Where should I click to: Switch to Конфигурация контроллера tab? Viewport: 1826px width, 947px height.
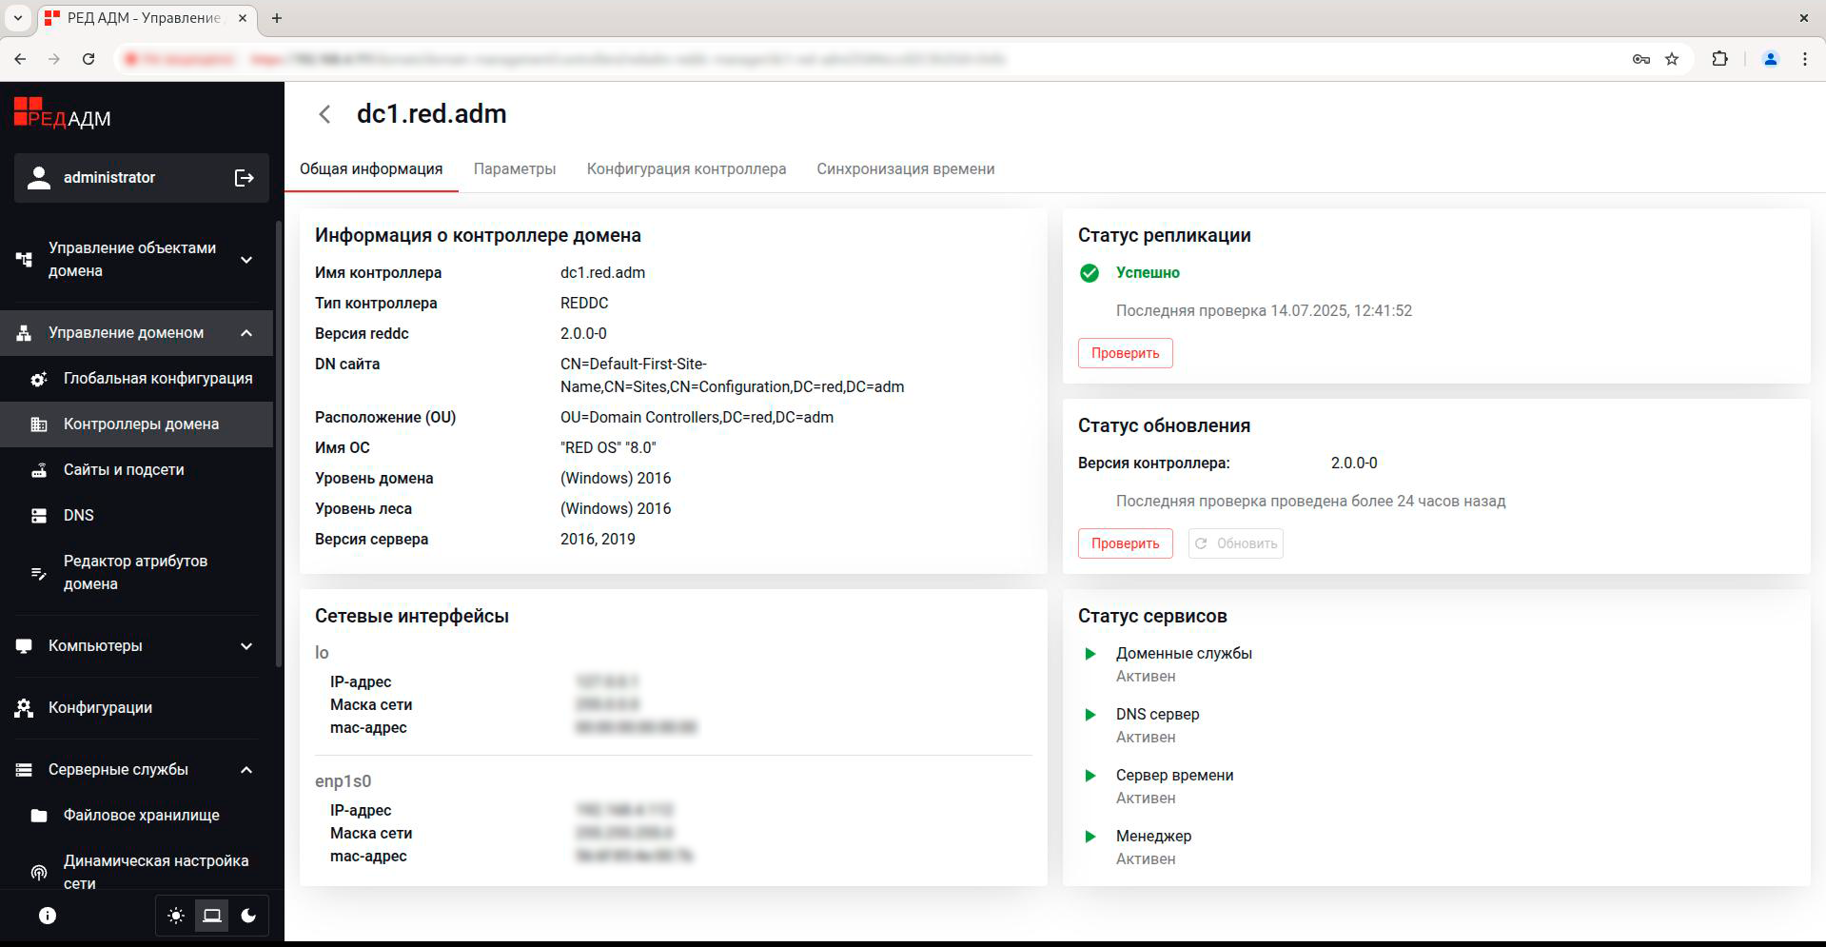pos(686,169)
